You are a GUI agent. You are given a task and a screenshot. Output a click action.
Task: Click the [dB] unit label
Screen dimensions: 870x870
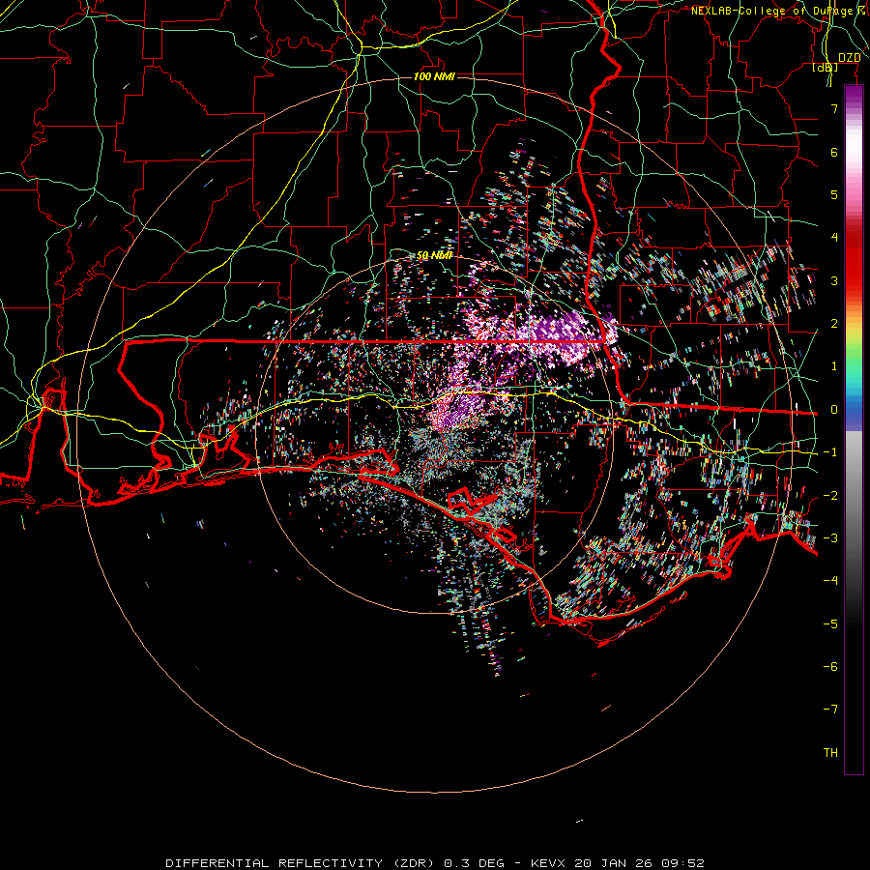(826, 67)
